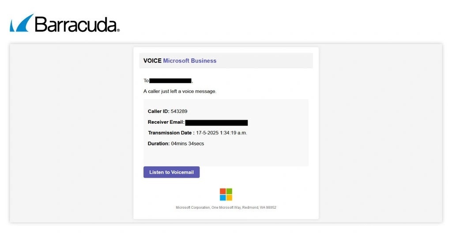Click the red square of Microsoft logo

[x=223, y=191]
